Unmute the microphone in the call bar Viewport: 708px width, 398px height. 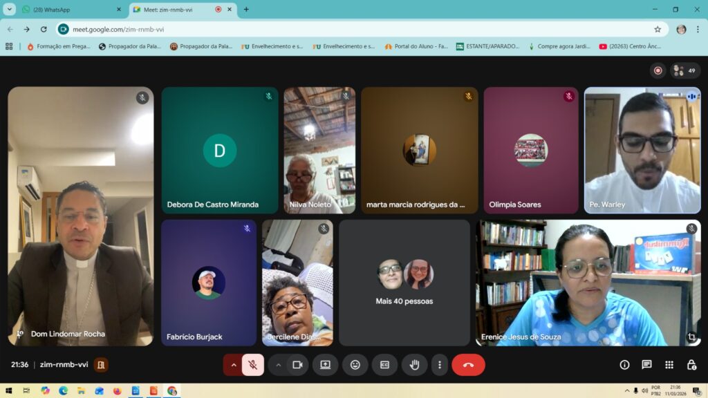click(x=253, y=365)
